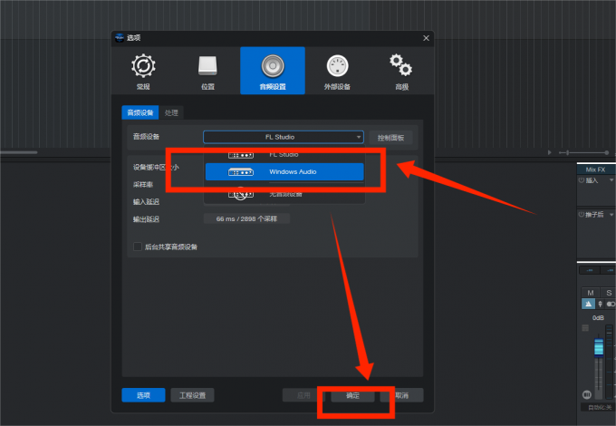Viewport: 616px width, 426px height.
Task: Click the Mix FX header in the mixer
Action: pyautogui.click(x=595, y=169)
